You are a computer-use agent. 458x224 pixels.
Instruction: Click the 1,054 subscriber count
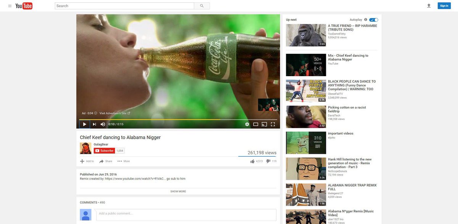point(120,151)
